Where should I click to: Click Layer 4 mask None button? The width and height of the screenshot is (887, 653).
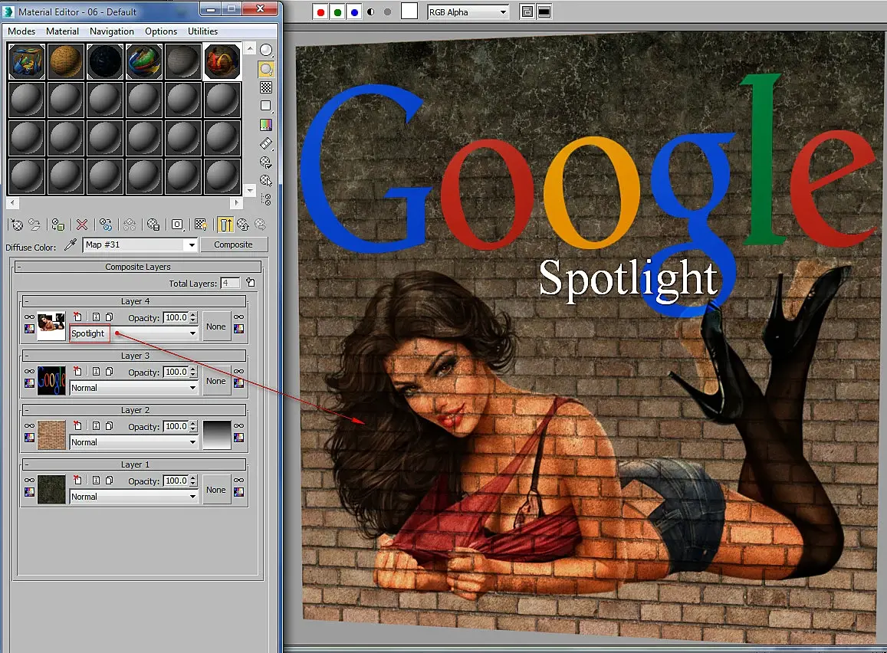(216, 326)
